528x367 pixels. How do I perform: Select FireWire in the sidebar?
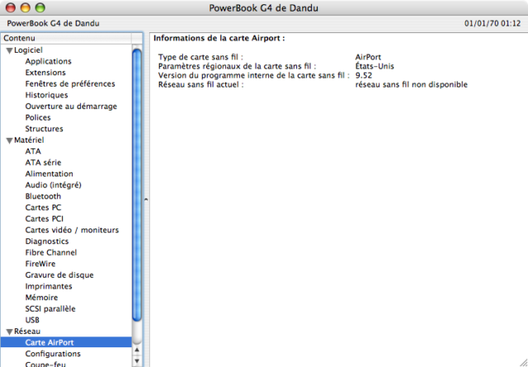tap(40, 264)
